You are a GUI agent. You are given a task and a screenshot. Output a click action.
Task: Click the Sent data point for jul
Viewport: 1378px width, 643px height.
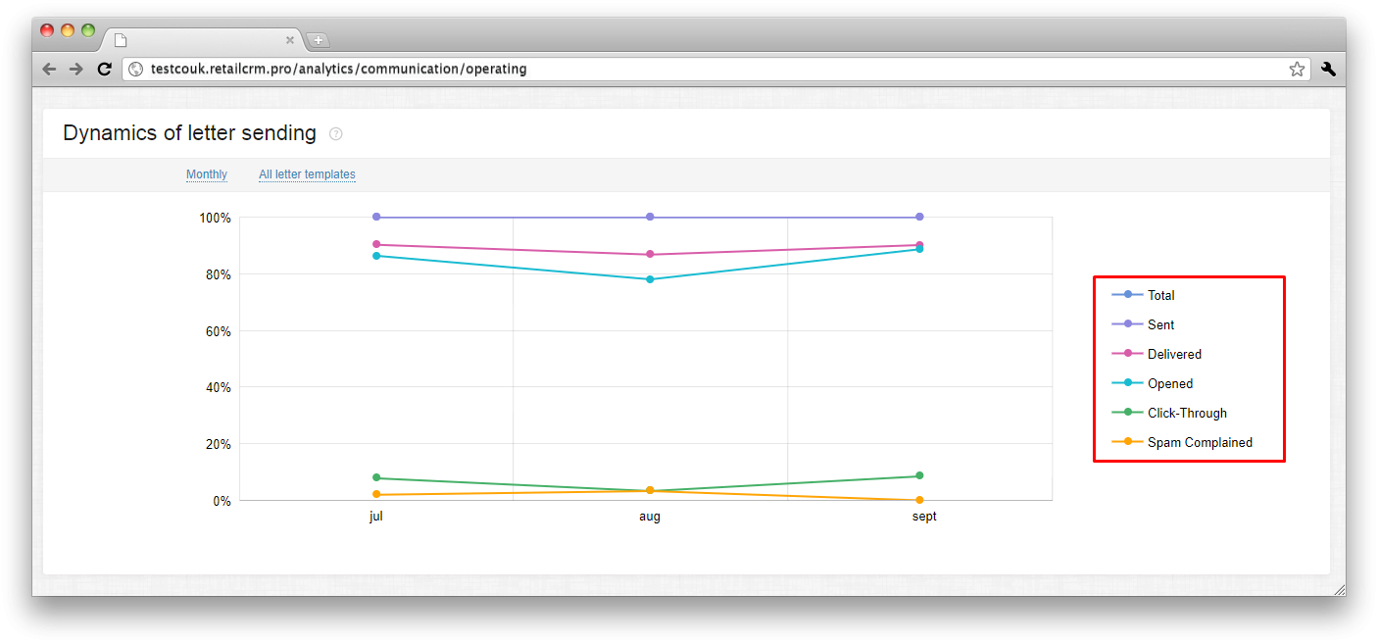coord(376,217)
